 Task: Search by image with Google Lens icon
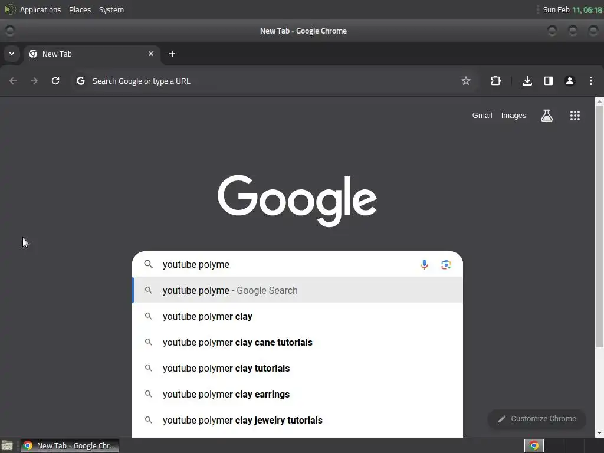pyautogui.click(x=446, y=265)
